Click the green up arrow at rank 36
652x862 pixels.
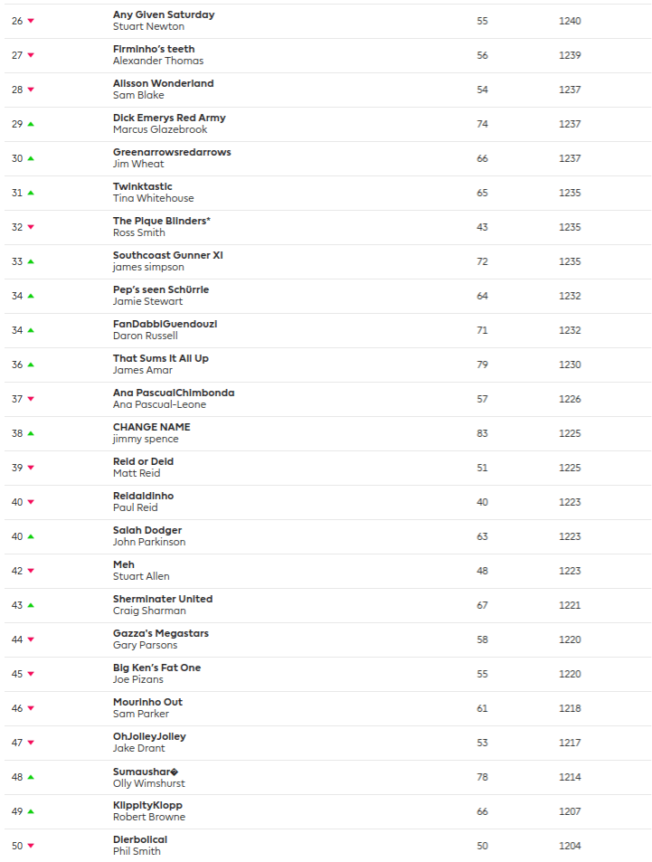31,365
